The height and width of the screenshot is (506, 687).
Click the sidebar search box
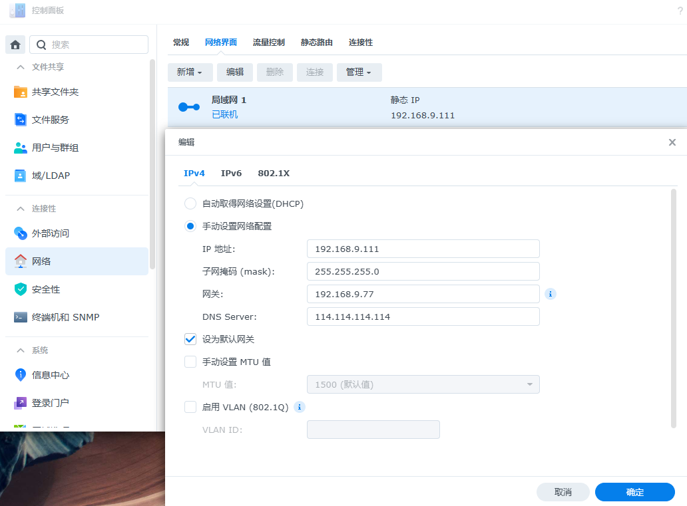(x=89, y=45)
